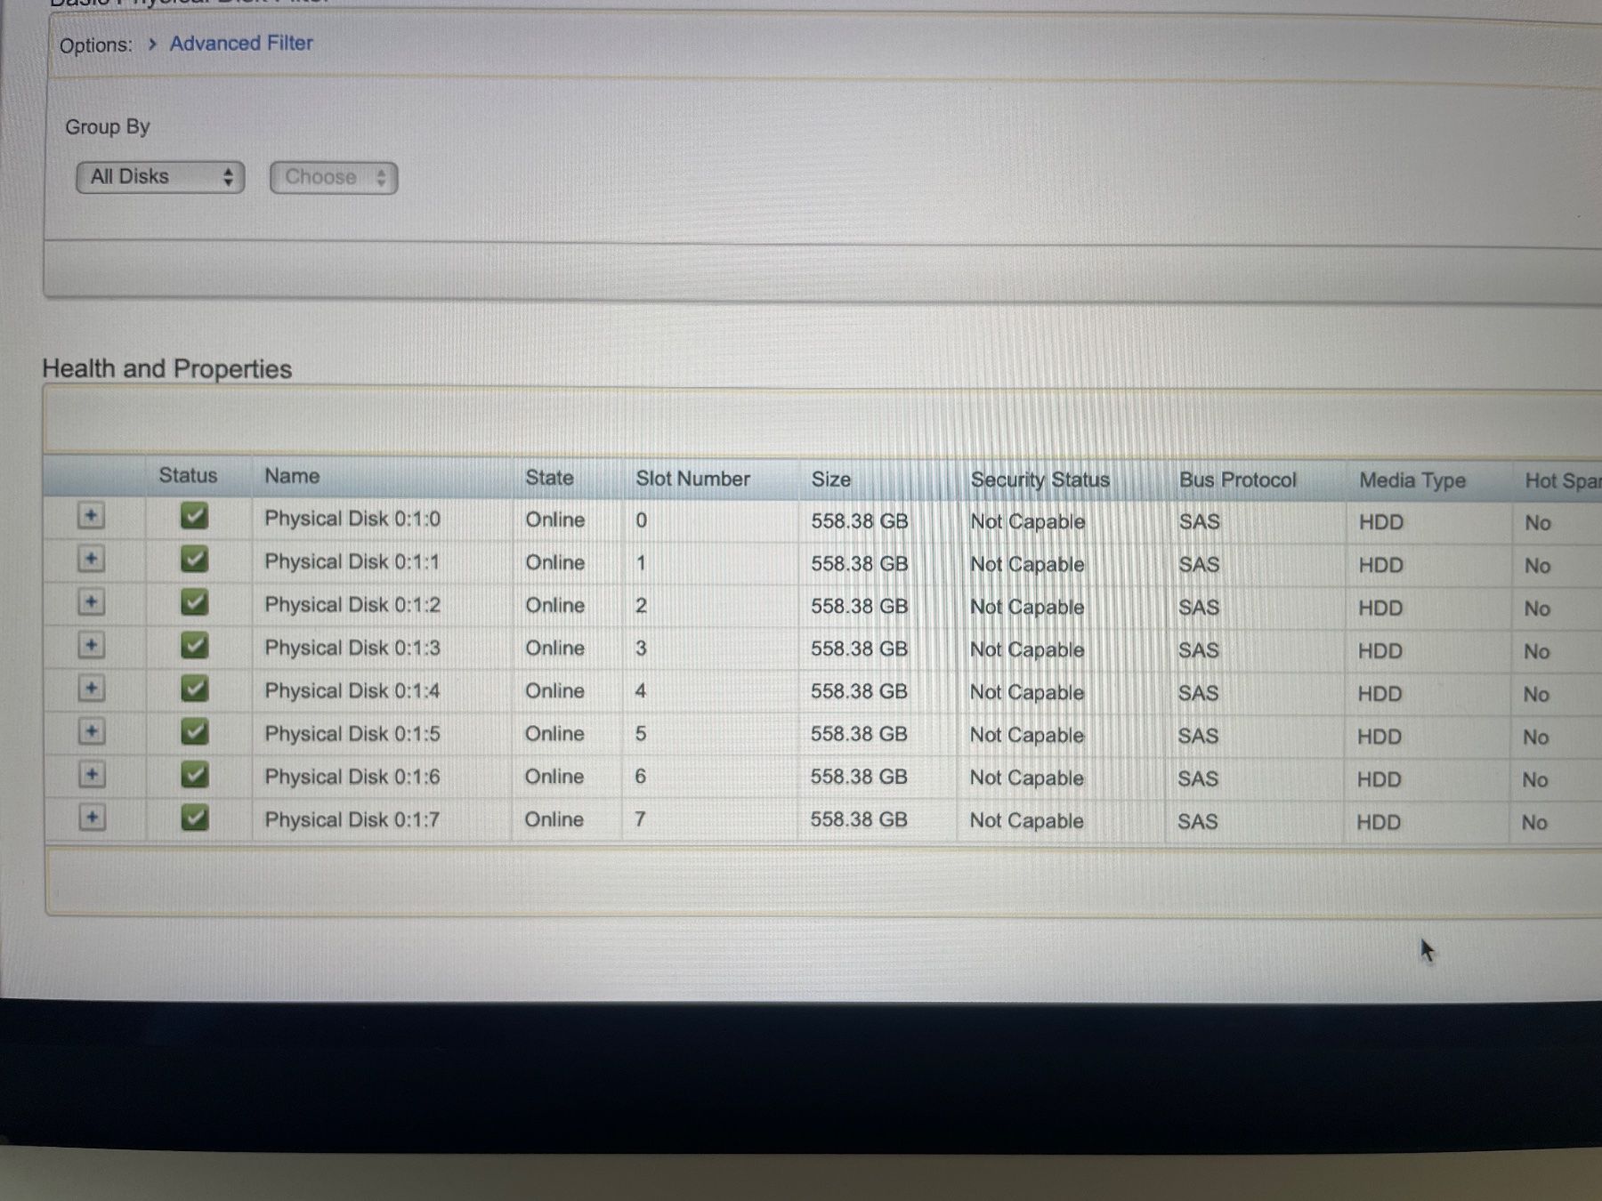Sort by the Slot Number column header

692,479
